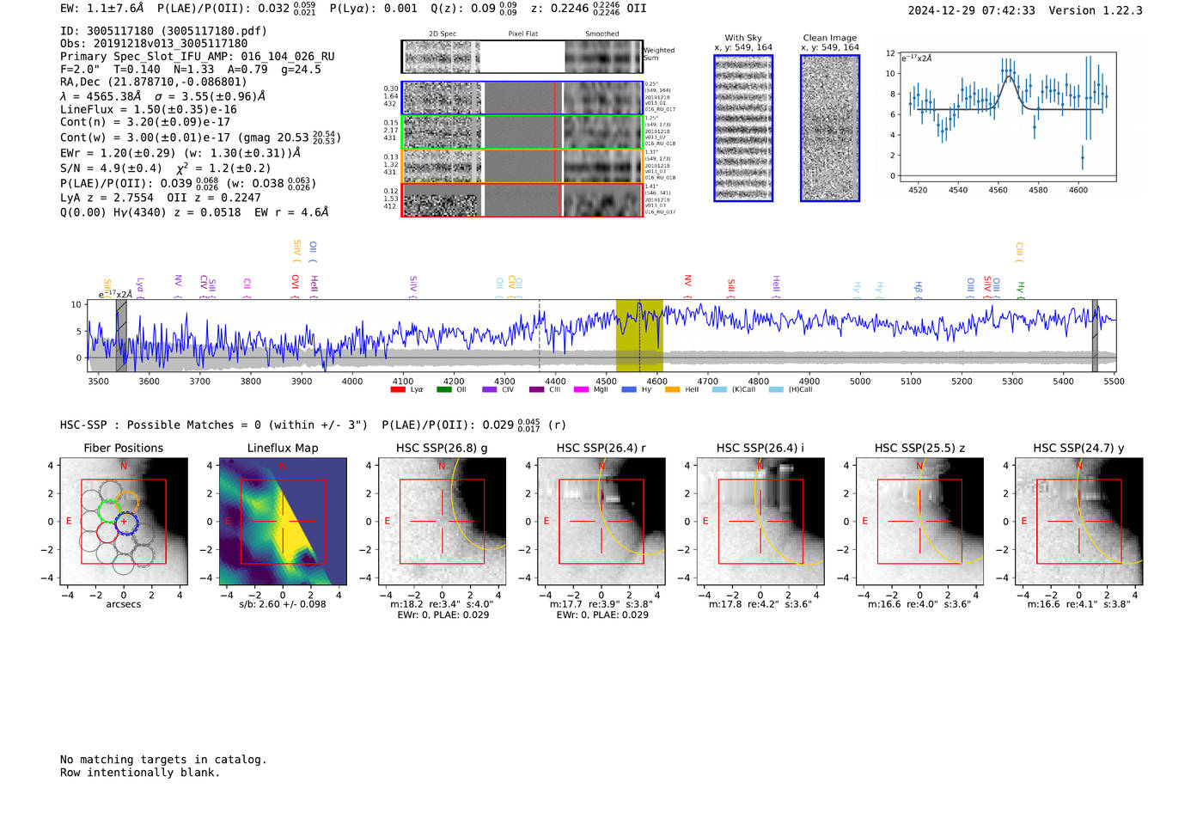Open the HSC SSP(24.7) y cutout
The height and width of the screenshot is (819, 1203).
click(x=1079, y=522)
